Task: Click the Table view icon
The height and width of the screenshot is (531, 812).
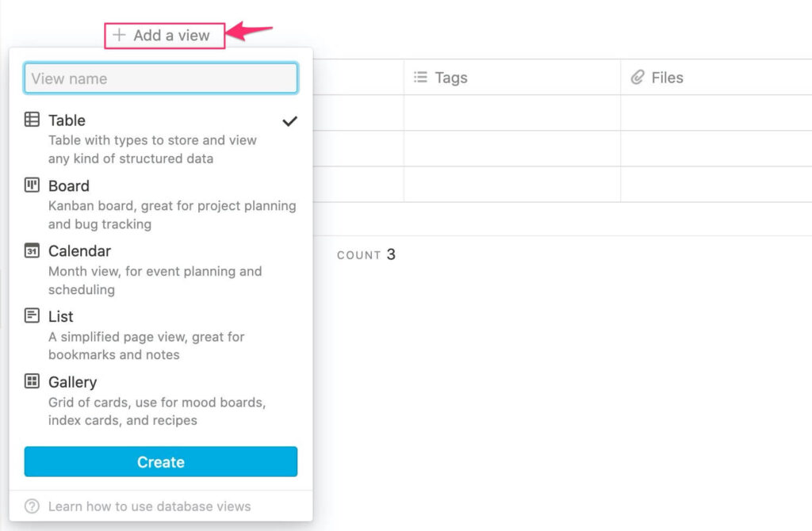Action: [32, 120]
